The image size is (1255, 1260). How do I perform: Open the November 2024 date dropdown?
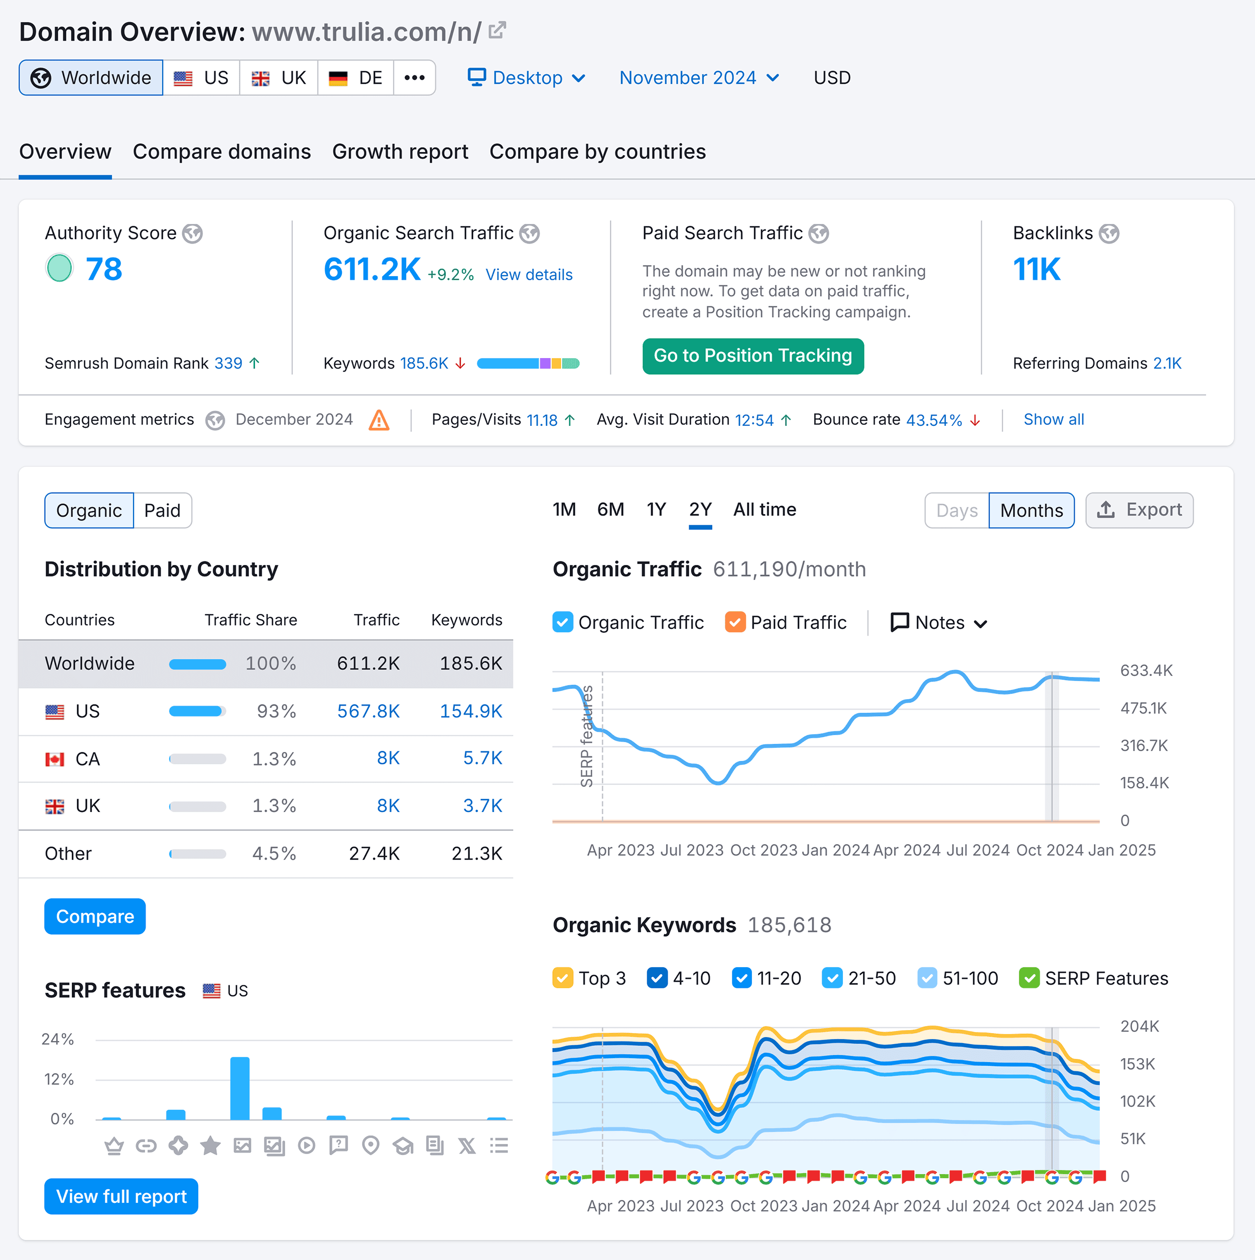700,78
